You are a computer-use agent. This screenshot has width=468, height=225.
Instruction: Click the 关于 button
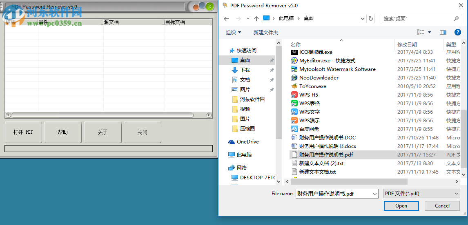coord(103,132)
